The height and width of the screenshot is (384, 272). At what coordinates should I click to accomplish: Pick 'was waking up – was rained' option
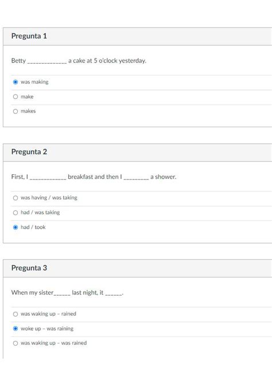point(15,343)
